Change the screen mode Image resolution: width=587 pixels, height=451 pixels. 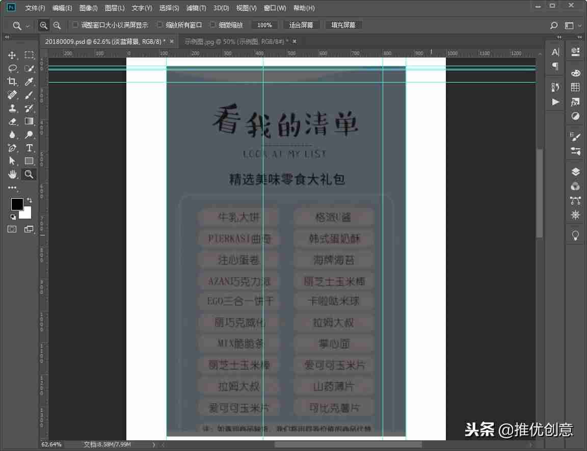(x=29, y=229)
